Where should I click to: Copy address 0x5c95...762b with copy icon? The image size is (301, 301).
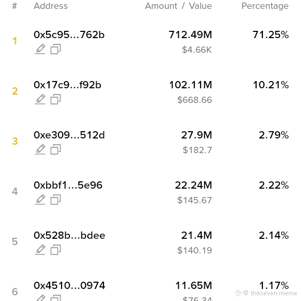[x=56, y=49]
